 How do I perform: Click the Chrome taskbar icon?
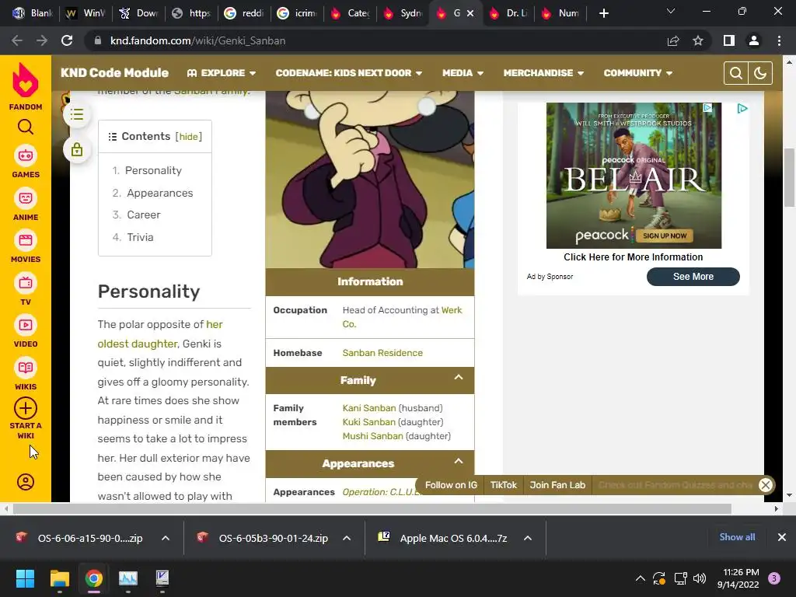(x=94, y=578)
